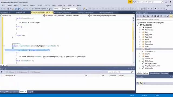
Task: Expand the Controllers folder
Action: (140, 44)
